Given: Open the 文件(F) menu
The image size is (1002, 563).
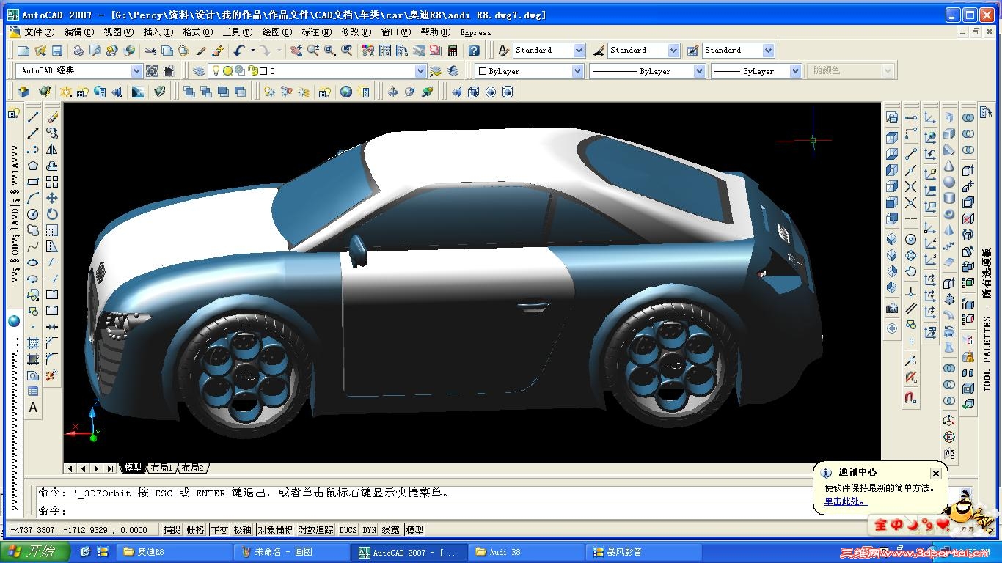Looking at the screenshot, I should pyautogui.click(x=39, y=32).
